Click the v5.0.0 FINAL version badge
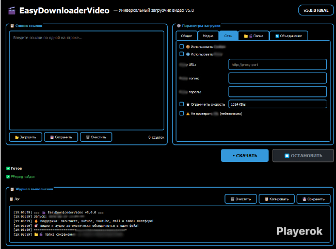Image resolution: width=336 pixels, height=249 pixels. 316,10
